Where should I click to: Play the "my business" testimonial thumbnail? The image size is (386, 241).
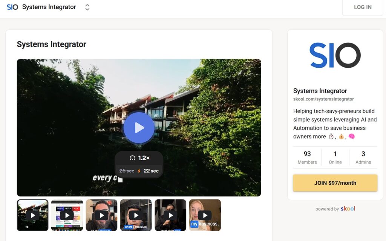tap(205, 215)
